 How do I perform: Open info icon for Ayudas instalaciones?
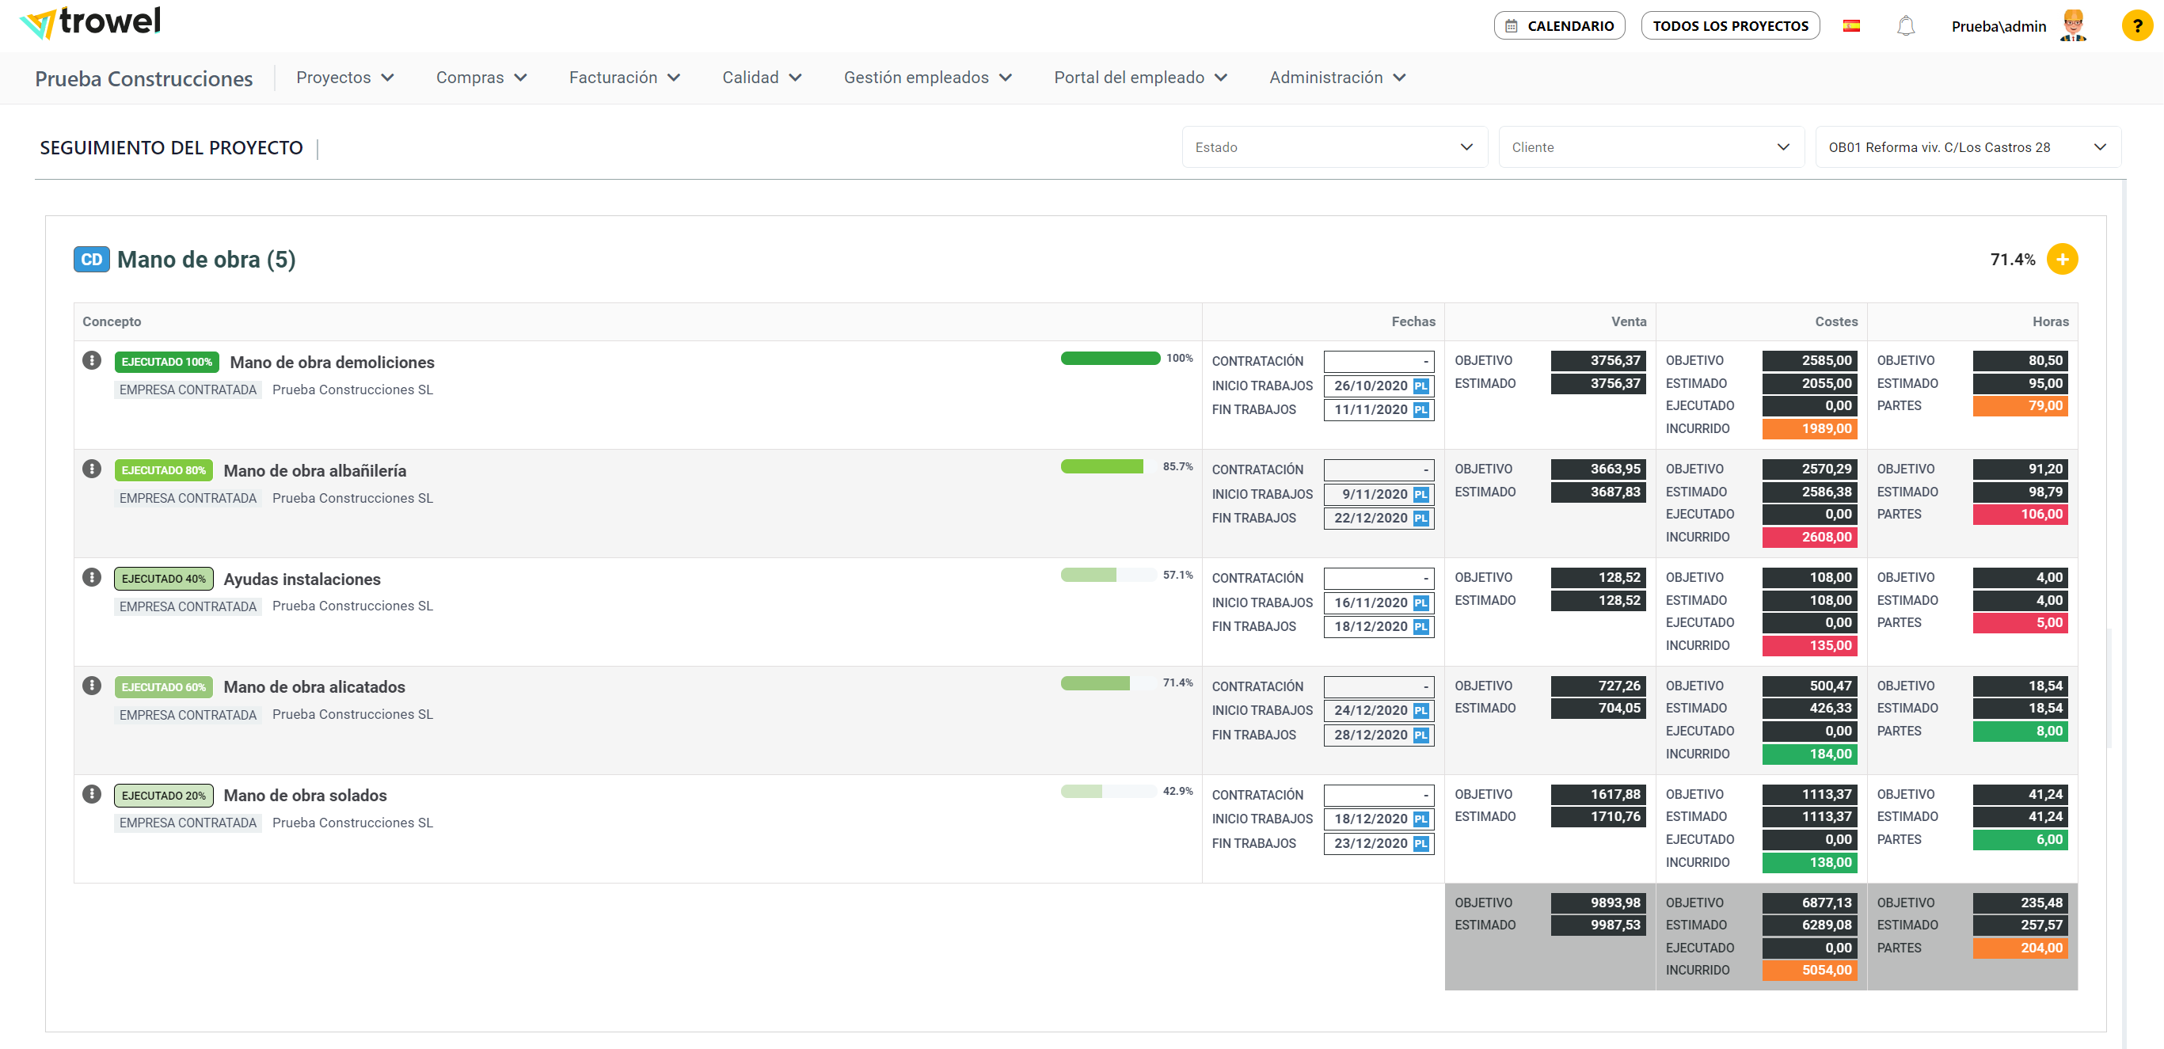tap(92, 577)
